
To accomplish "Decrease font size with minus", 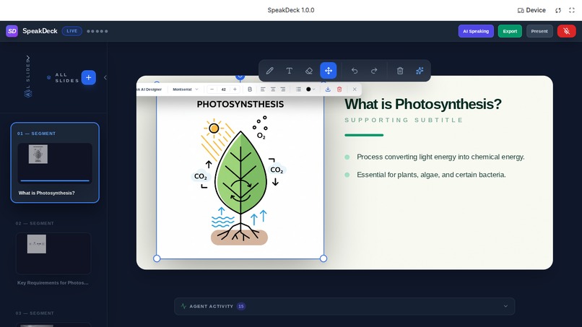I will click(212, 89).
